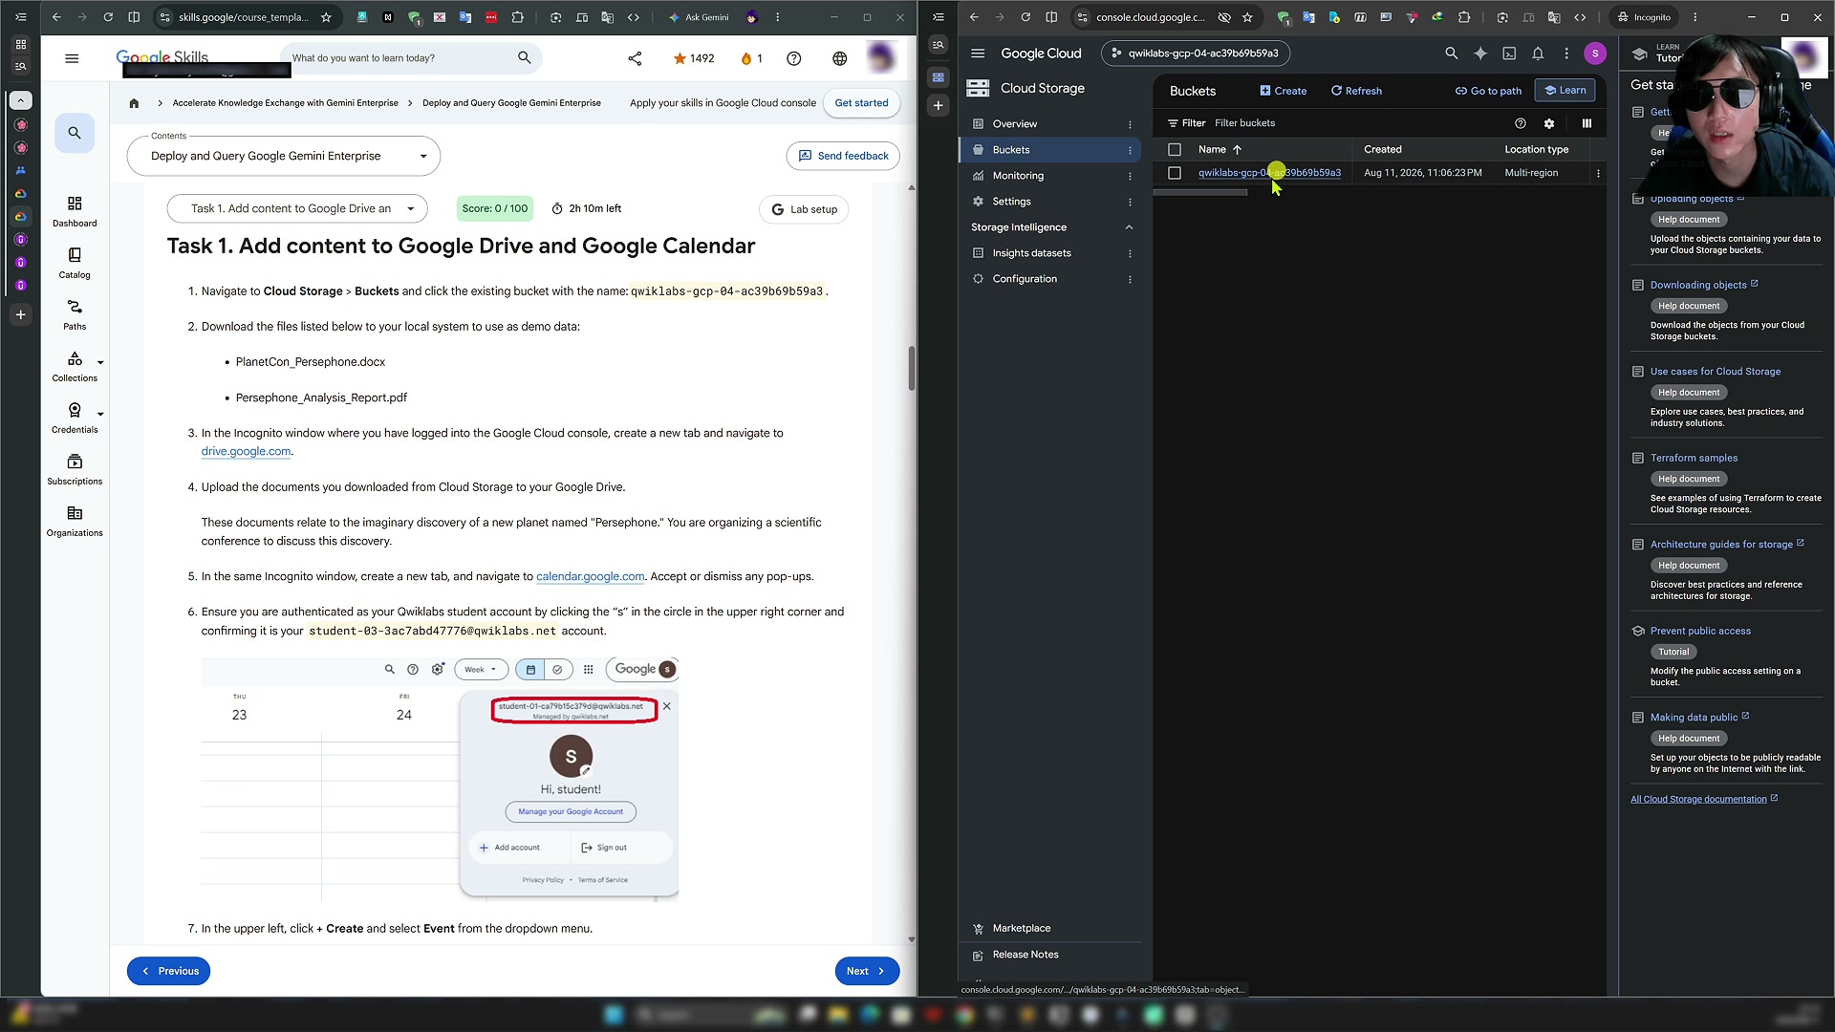Open Monitoring in Cloud Storage navigation

pyautogui.click(x=1018, y=176)
